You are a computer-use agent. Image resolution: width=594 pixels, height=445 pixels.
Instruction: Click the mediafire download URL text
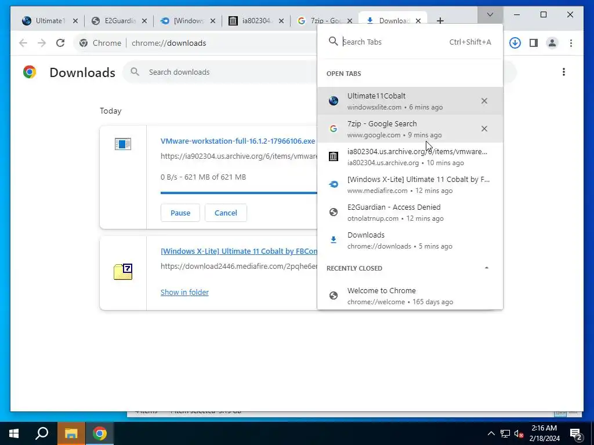click(x=239, y=267)
